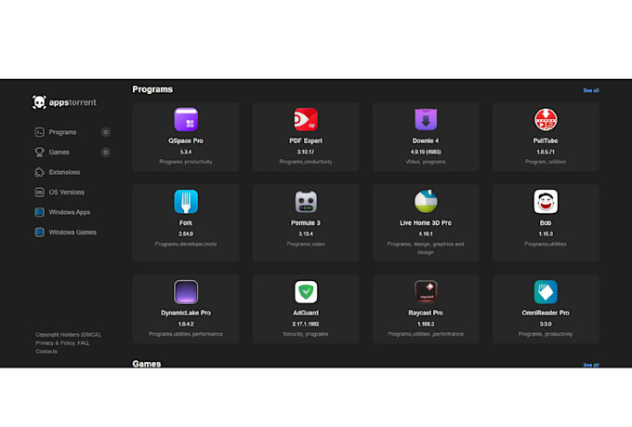The image size is (632, 427).
Task: Click the PDF Expert title
Action: pos(306,140)
